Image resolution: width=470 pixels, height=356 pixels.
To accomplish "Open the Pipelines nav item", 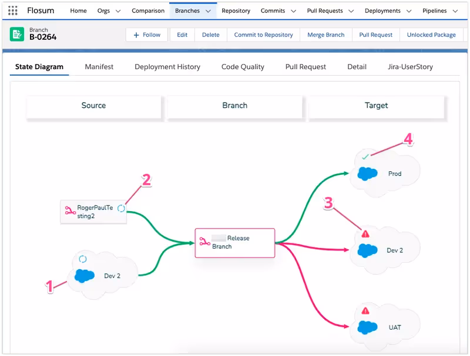I will 434,11.
